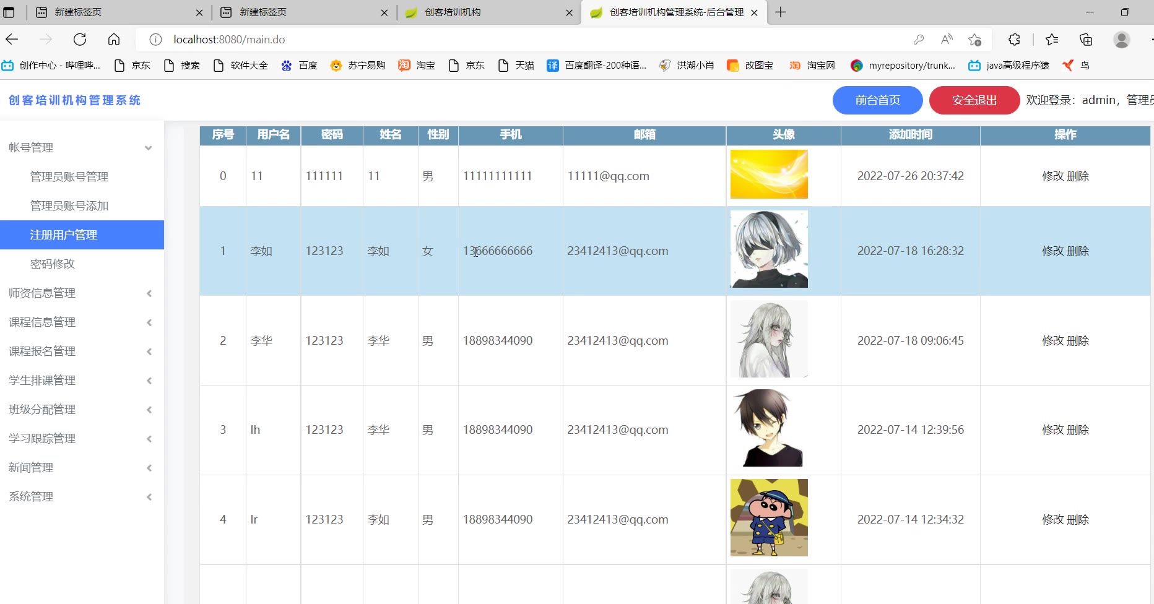Expand the 系统管理 menu section
1154x604 pixels.
pyautogui.click(x=82, y=496)
